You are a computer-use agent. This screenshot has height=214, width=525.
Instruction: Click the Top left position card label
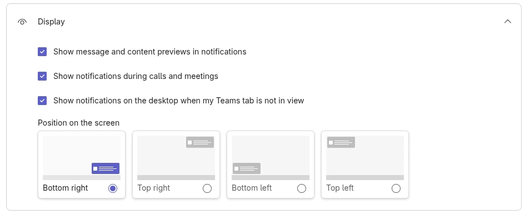(340, 188)
